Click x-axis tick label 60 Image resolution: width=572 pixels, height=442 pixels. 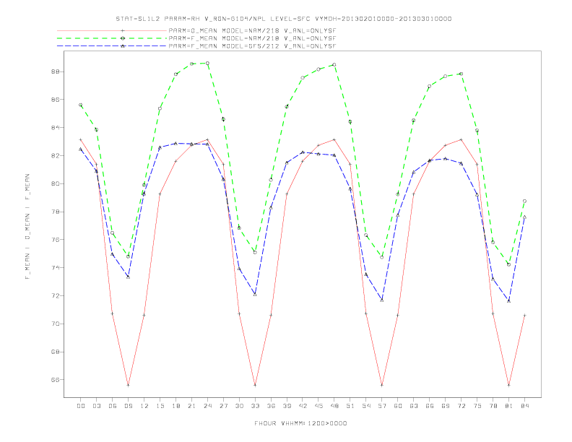tap(398, 406)
